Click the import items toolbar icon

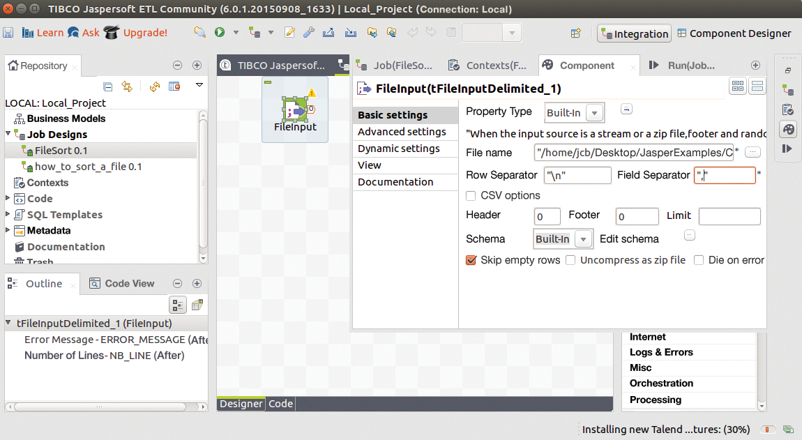(x=351, y=33)
